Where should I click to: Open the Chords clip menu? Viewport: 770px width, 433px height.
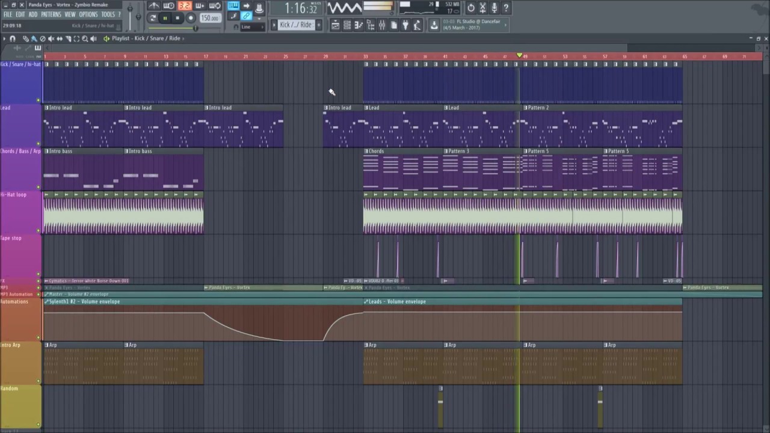click(x=366, y=151)
